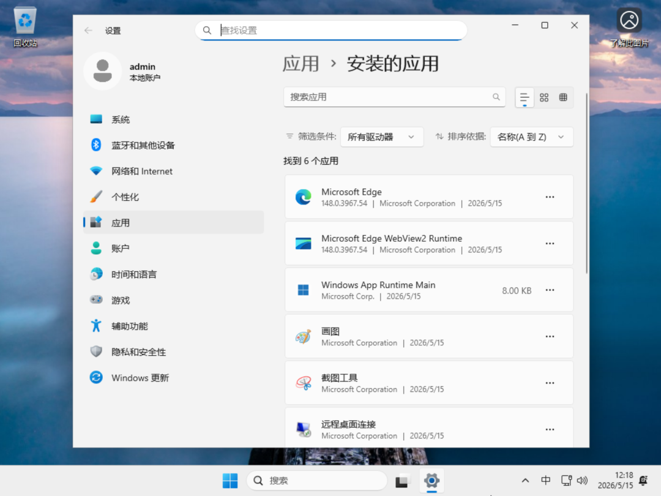Click the 远程桌面连接 app icon
The height and width of the screenshot is (496, 661).
pos(303,429)
